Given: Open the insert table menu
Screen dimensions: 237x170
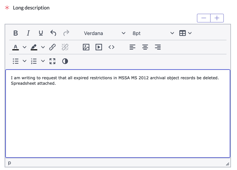Looking at the screenshot, I should [185, 33].
